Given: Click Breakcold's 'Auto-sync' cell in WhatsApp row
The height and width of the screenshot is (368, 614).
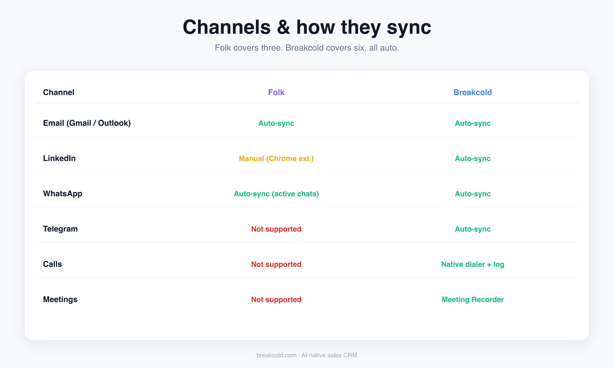Looking at the screenshot, I should 473,194.
